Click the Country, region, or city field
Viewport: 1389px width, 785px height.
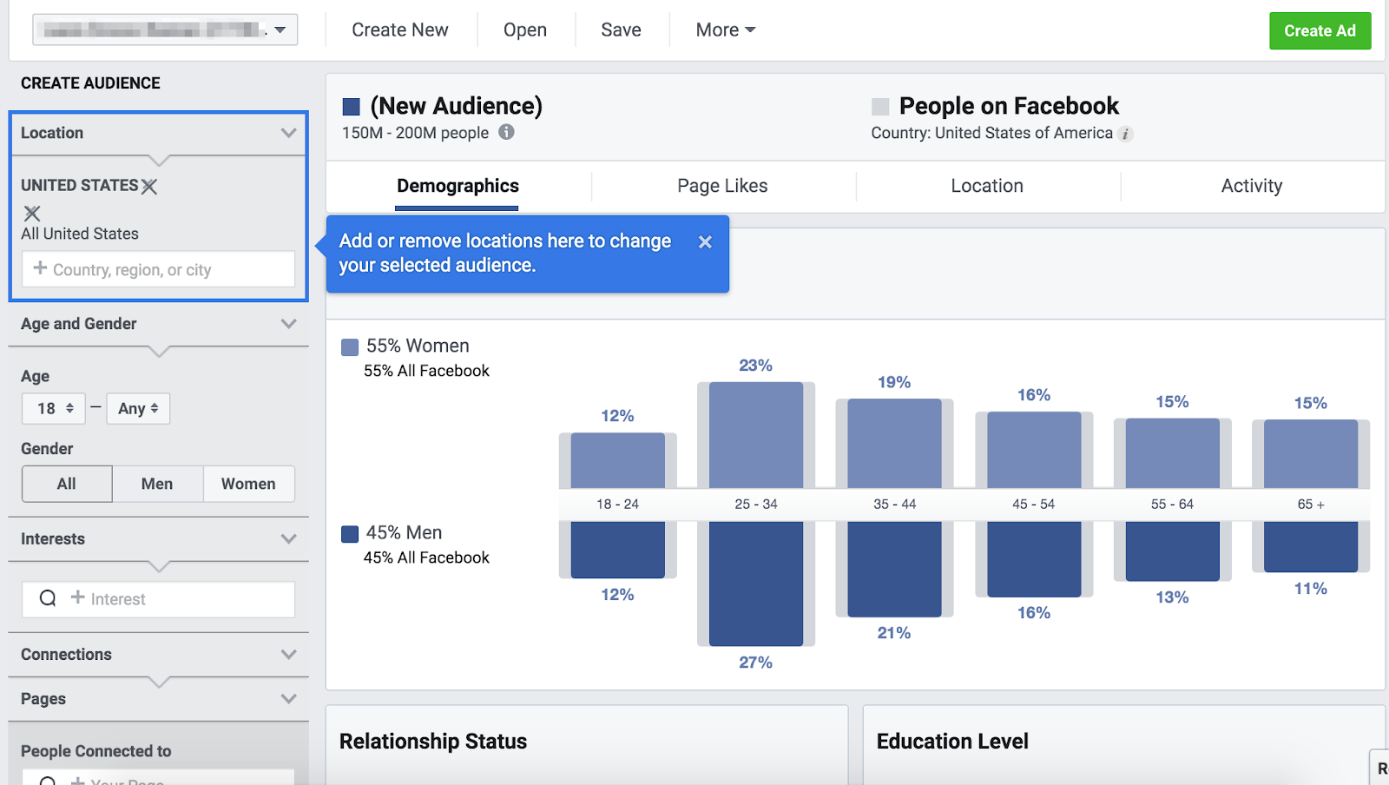(x=159, y=270)
